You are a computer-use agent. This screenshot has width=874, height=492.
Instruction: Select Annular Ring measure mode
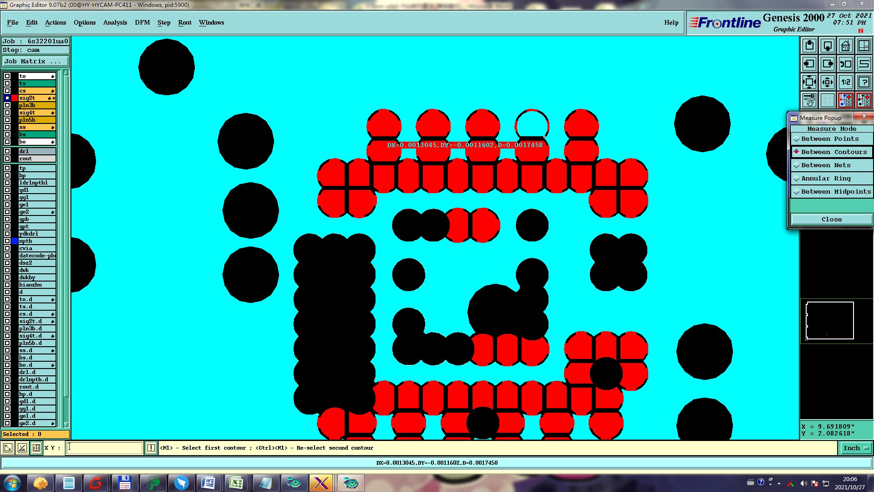point(825,179)
